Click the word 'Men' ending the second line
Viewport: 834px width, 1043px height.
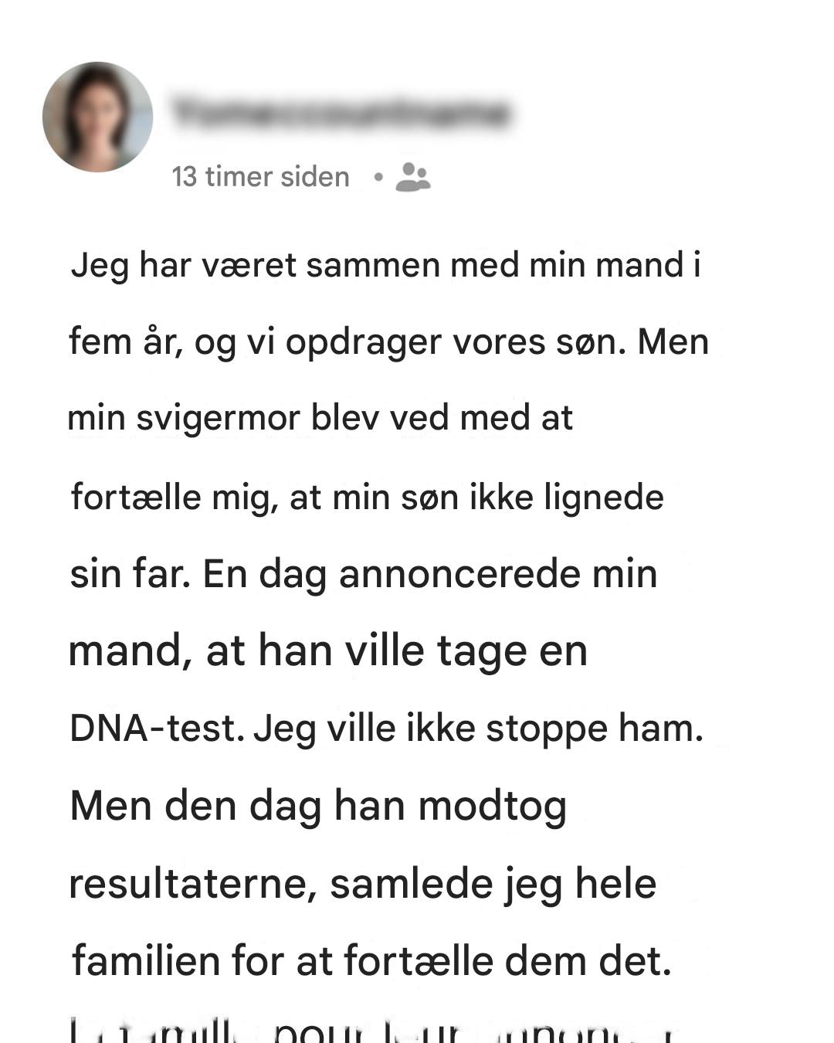pyautogui.click(x=673, y=341)
